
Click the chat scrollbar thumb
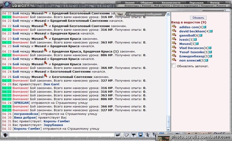click(168, 121)
